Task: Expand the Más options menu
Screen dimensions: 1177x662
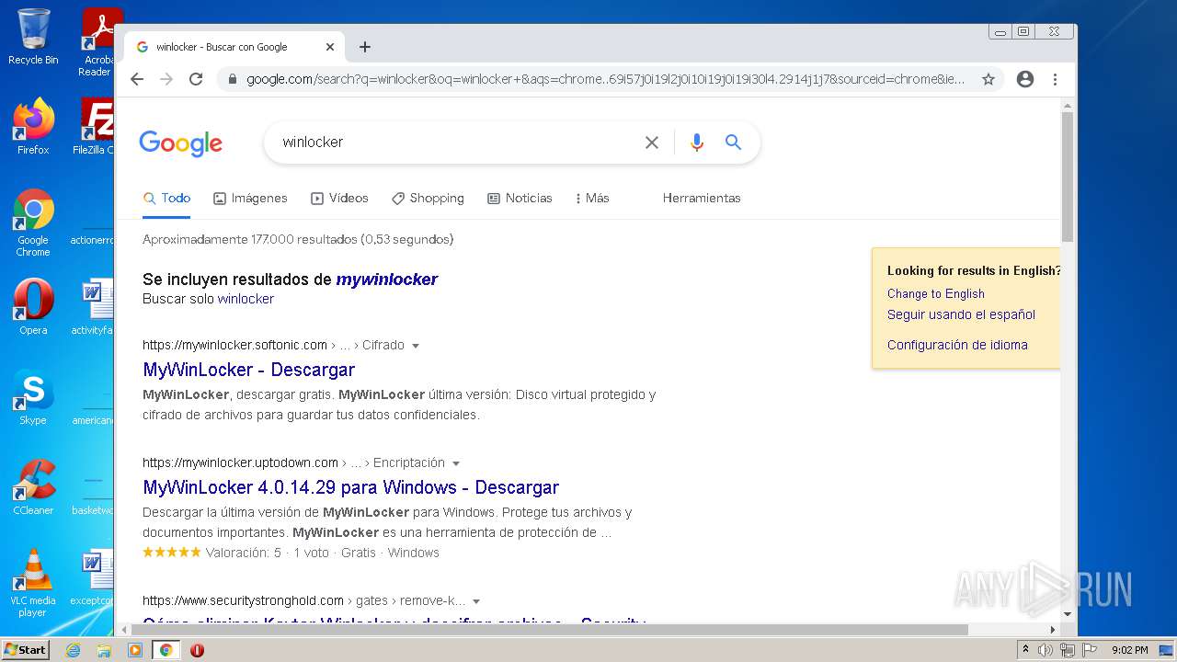Action: coord(592,198)
